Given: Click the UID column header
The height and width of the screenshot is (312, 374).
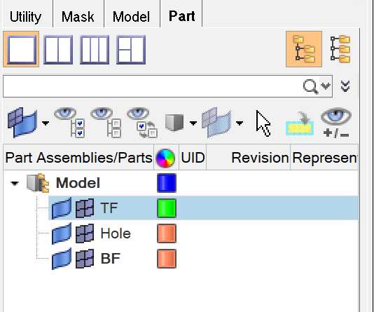Looking at the screenshot, I should pyautogui.click(x=193, y=158).
